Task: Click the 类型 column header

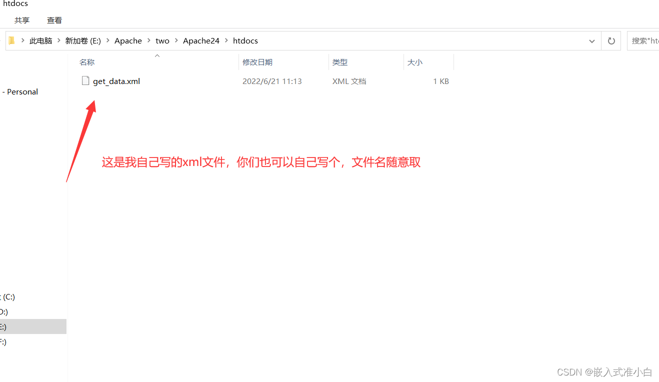Action: (340, 62)
